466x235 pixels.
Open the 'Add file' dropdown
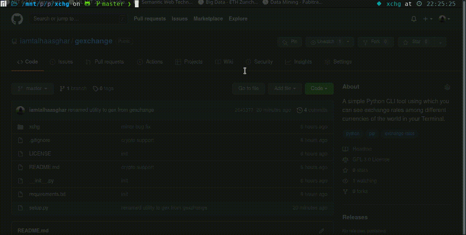285,88
